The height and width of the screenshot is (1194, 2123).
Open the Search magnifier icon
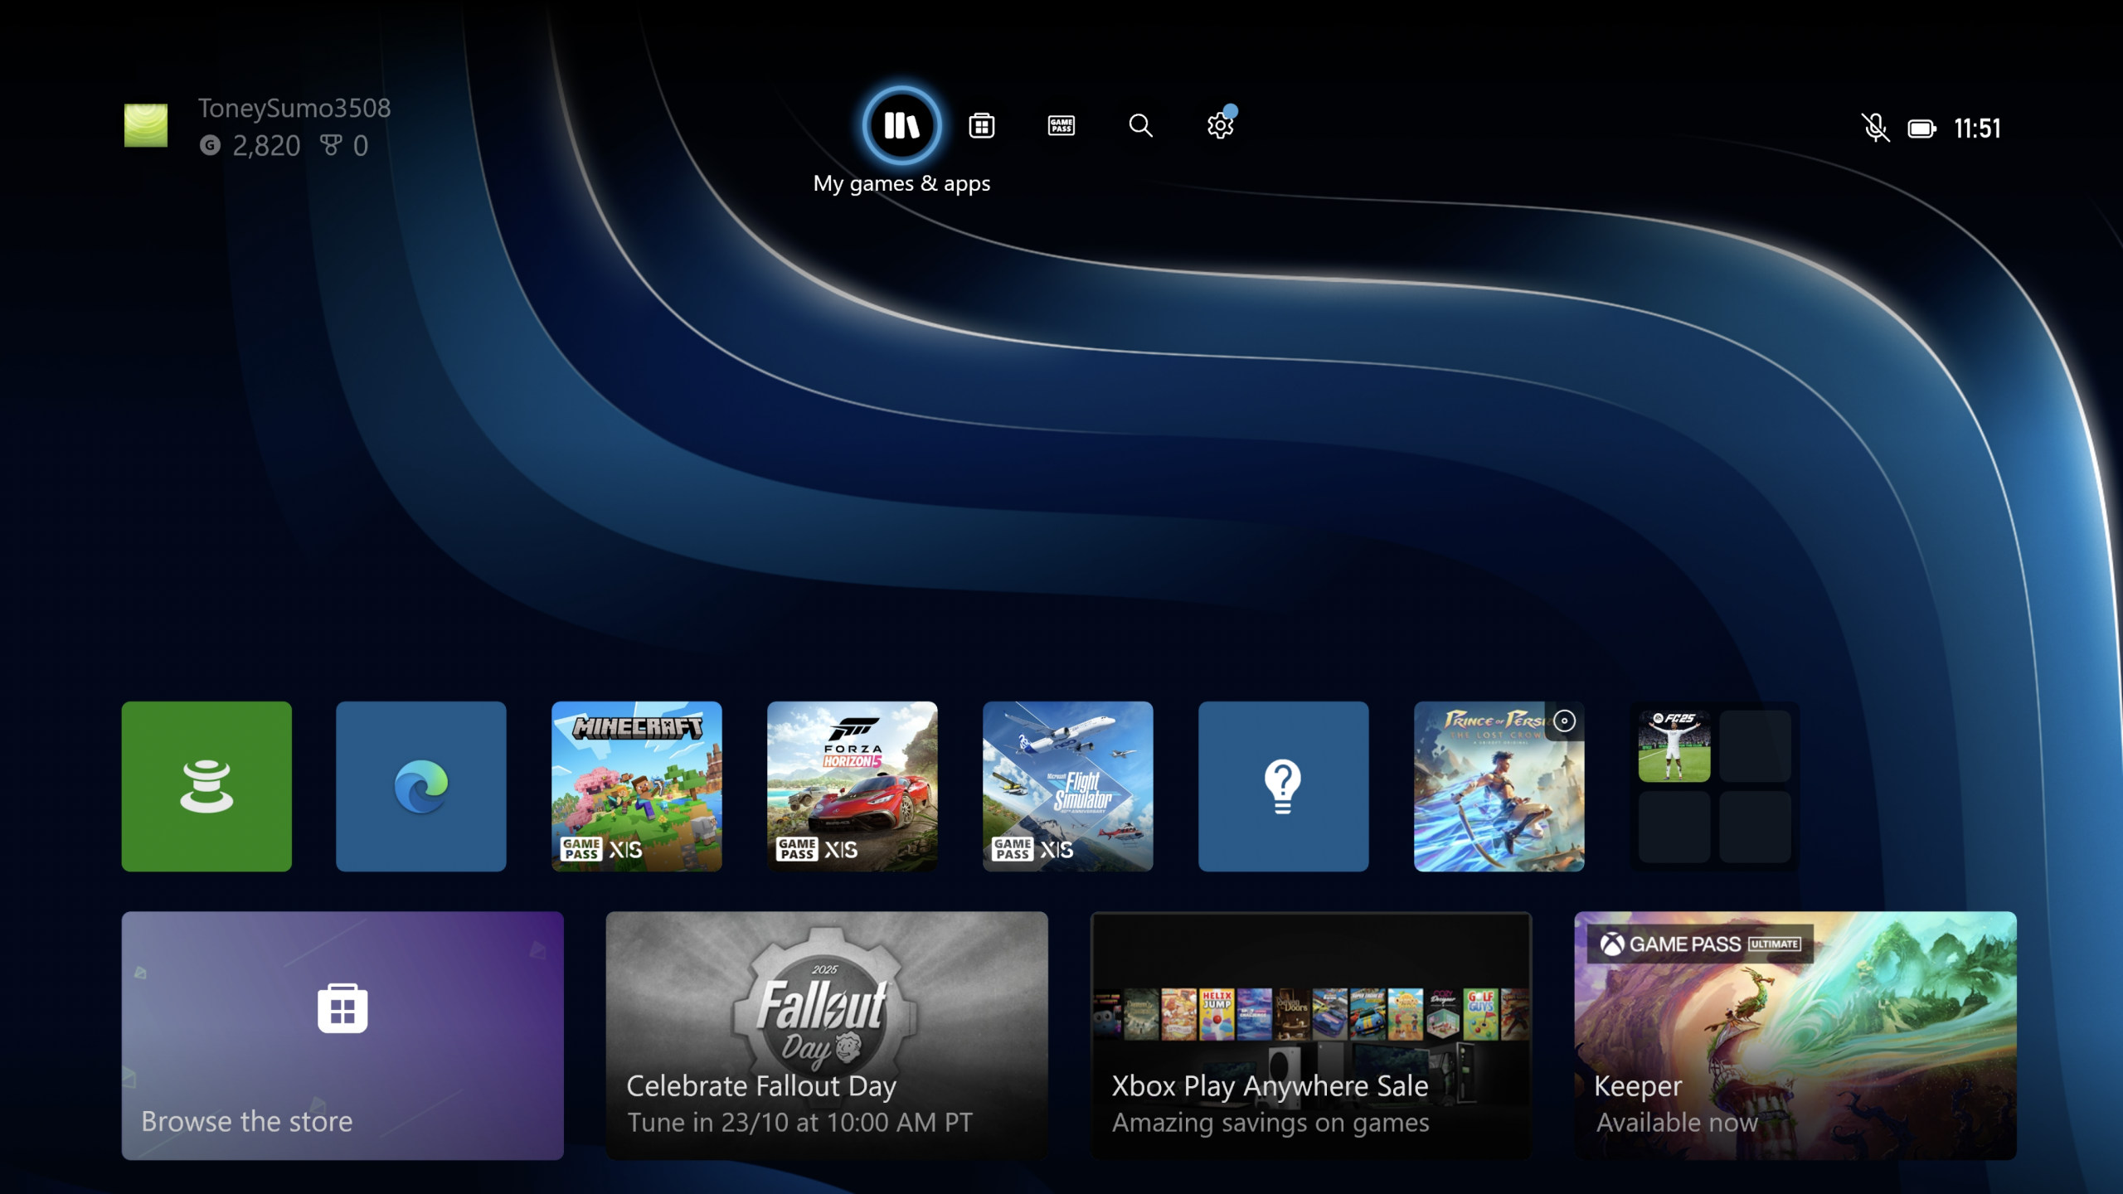pos(1140,126)
